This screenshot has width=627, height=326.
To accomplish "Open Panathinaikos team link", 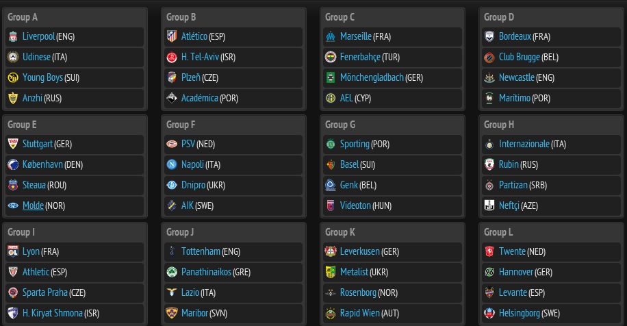I will click(x=206, y=272).
